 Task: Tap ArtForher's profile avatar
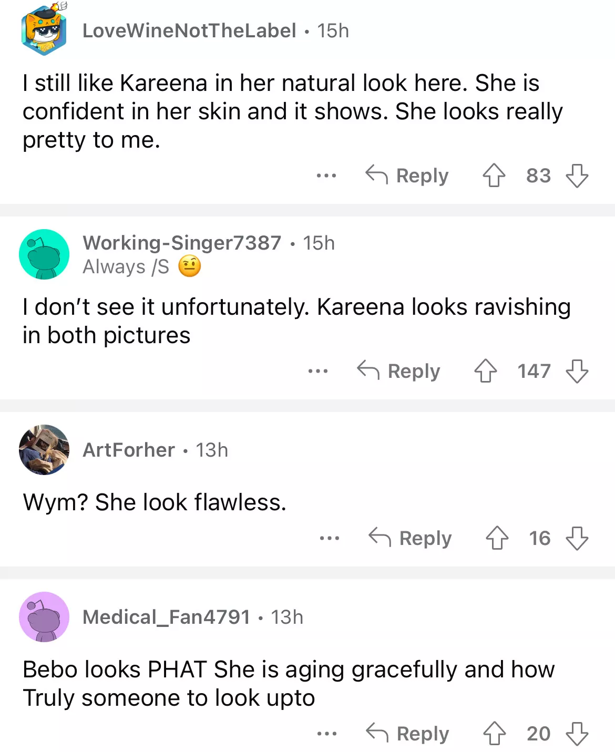[44, 450]
